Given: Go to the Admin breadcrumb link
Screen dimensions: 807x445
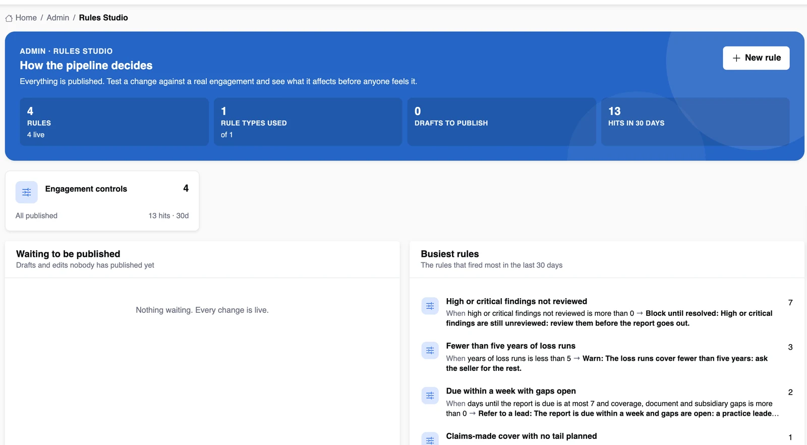Looking at the screenshot, I should pos(58,18).
